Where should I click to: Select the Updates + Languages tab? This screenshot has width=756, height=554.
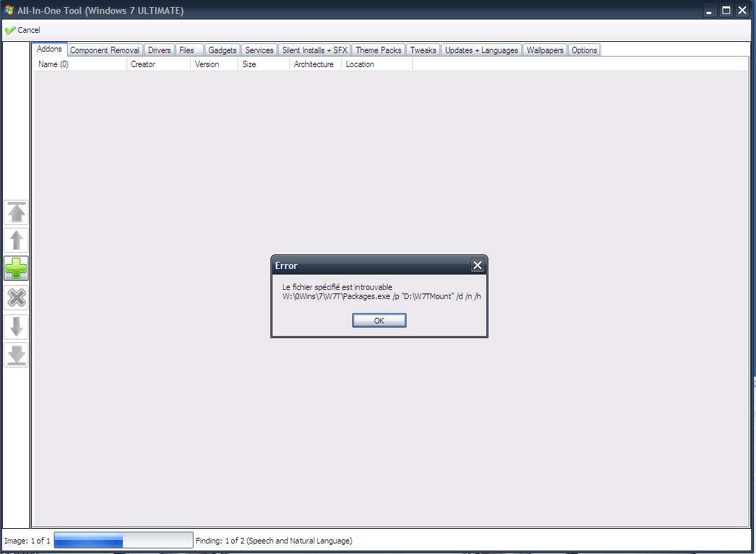pyautogui.click(x=481, y=50)
